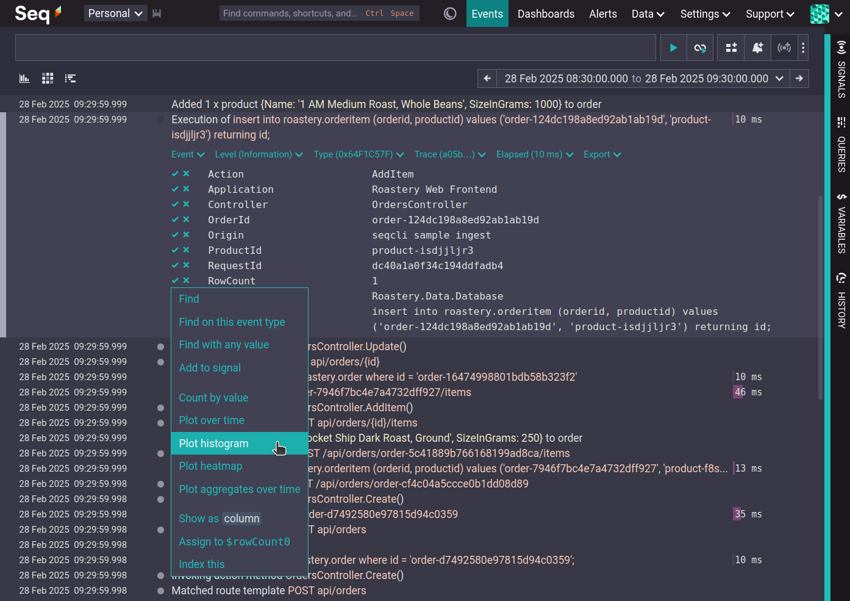Click the bar chart view icon
This screenshot has width=850, height=601.
[x=24, y=78]
